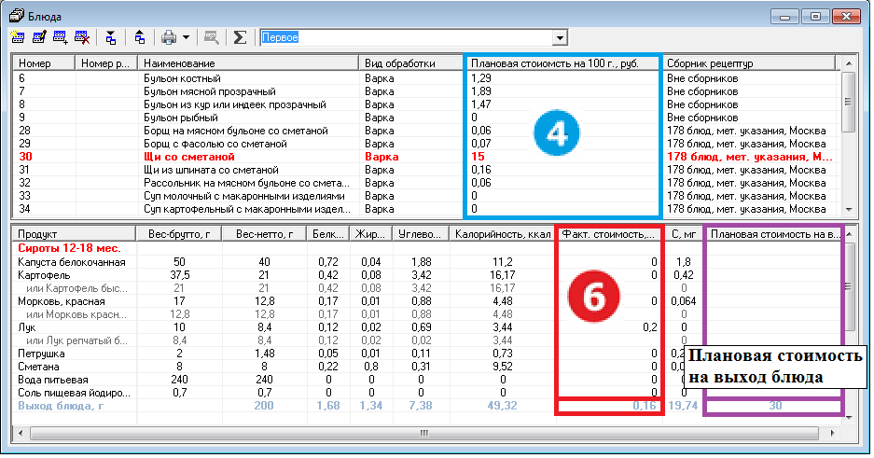Click the 'Калорийность, ккал' column header
Image resolution: width=874 pixels, height=458 pixels.
click(x=500, y=234)
